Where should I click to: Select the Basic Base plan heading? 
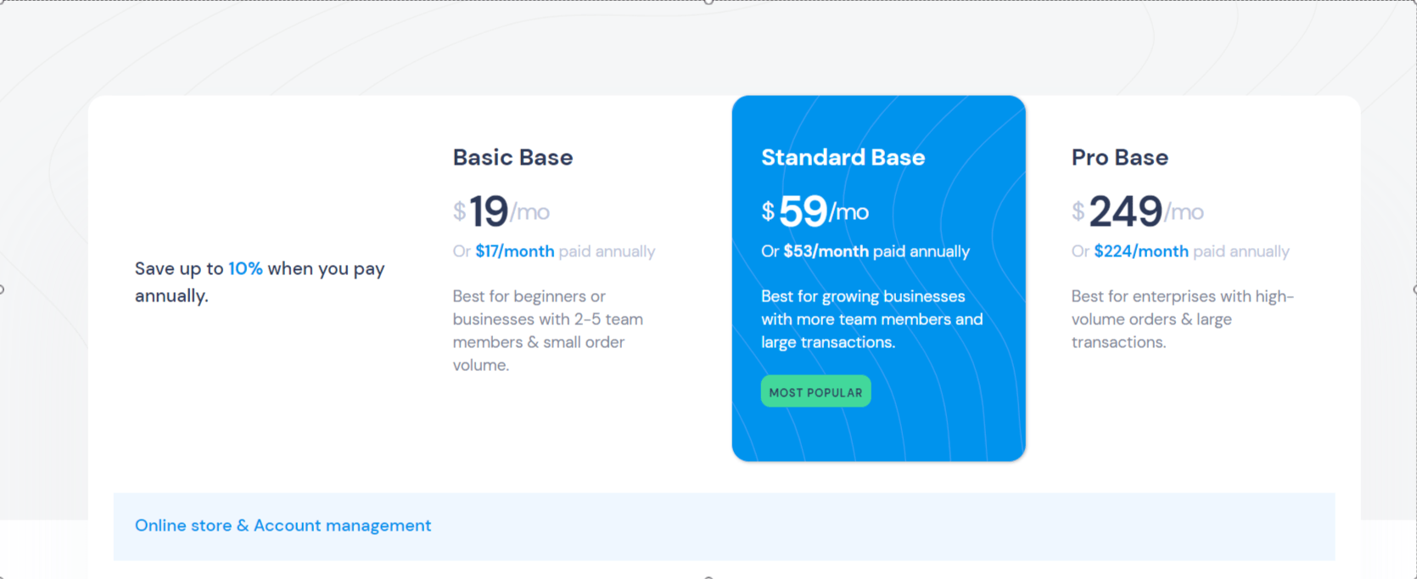tap(512, 157)
